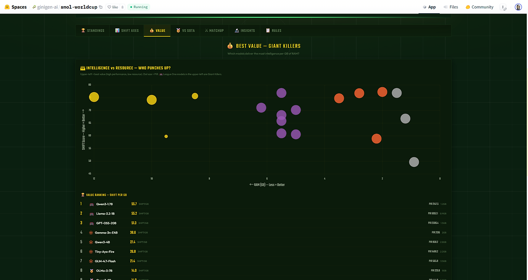Open the three-dots space options menu
The image size is (528, 280).
(504, 7)
